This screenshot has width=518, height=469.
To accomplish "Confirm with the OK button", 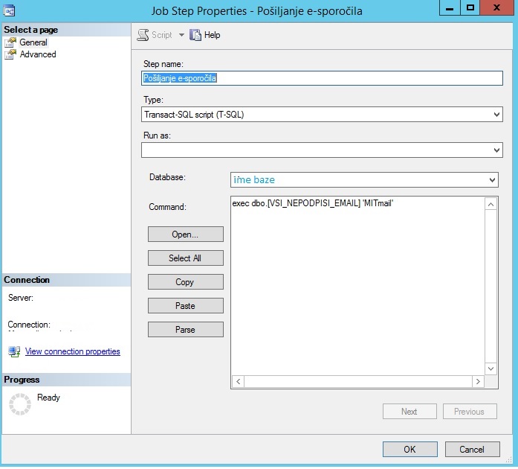I will point(410,450).
